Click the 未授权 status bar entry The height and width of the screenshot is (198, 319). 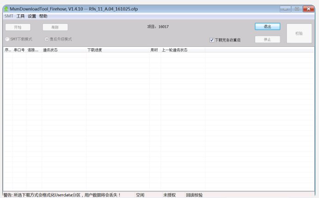(169, 195)
